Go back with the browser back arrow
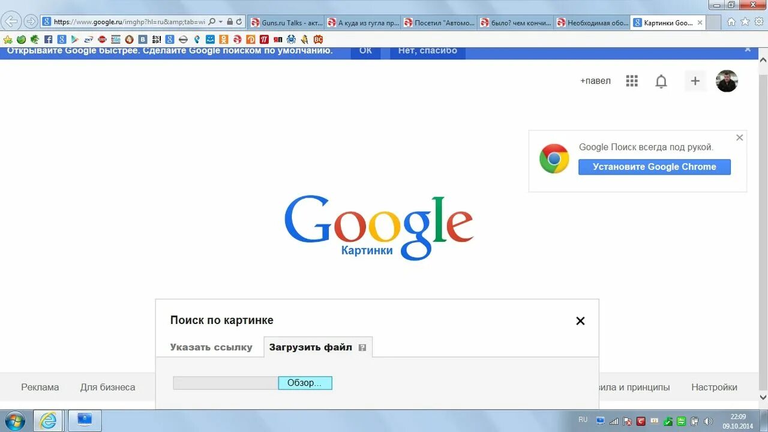This screenshot has height=432, width=768. point(11,22)
